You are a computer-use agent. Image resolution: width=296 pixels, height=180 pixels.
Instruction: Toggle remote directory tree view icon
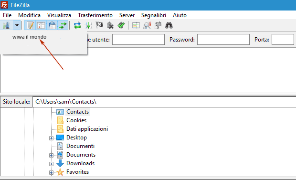(x=52, y=25)
